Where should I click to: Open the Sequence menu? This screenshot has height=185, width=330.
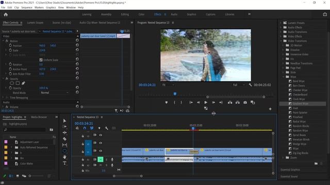(x=27, y=7)
